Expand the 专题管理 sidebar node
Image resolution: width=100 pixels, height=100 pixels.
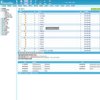pyautogui.click(x=1, y=19)
